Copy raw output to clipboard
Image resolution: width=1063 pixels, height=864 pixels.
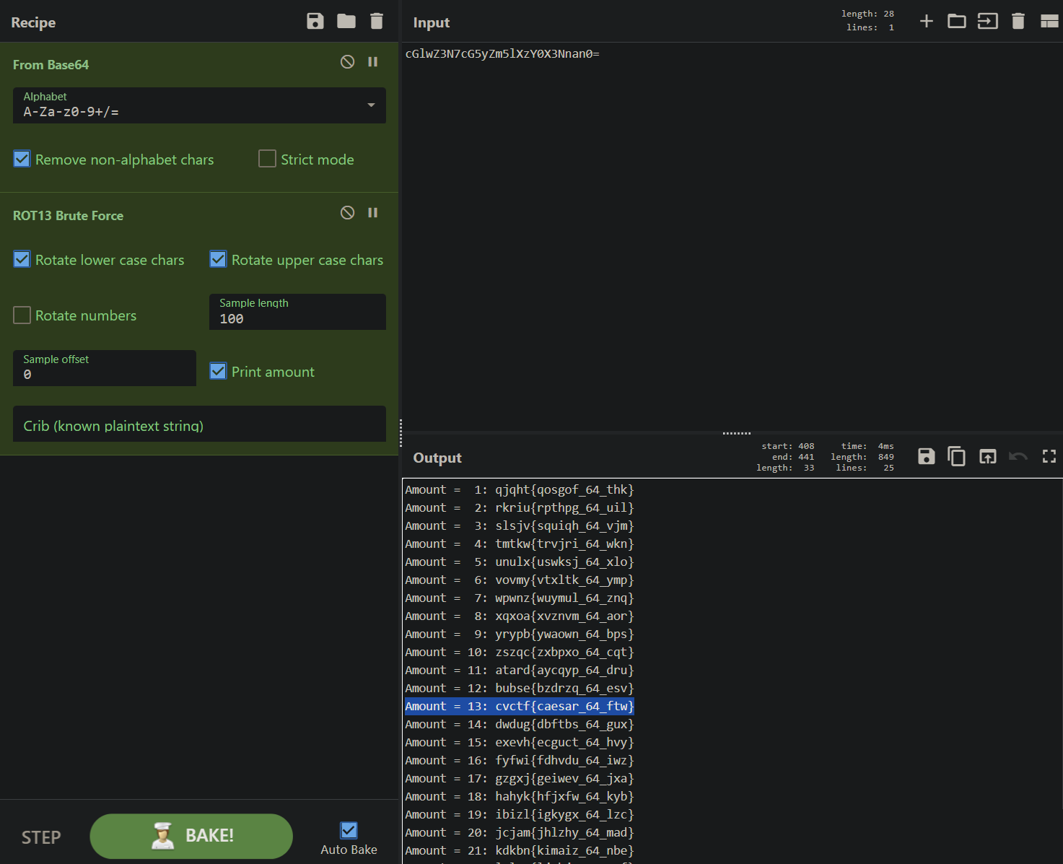click(957, 456)
